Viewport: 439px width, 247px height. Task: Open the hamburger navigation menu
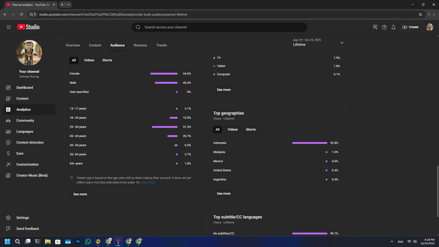click(x=9, y=27)
